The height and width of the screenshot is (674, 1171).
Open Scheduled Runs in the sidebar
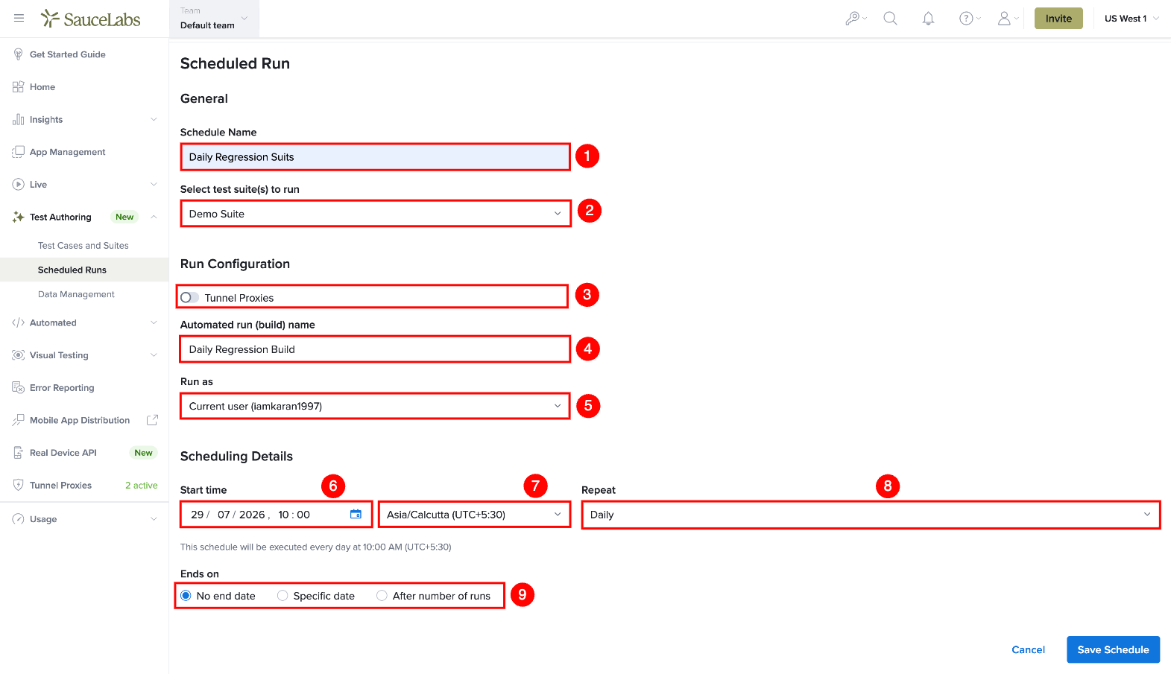(x=72, y=270)
